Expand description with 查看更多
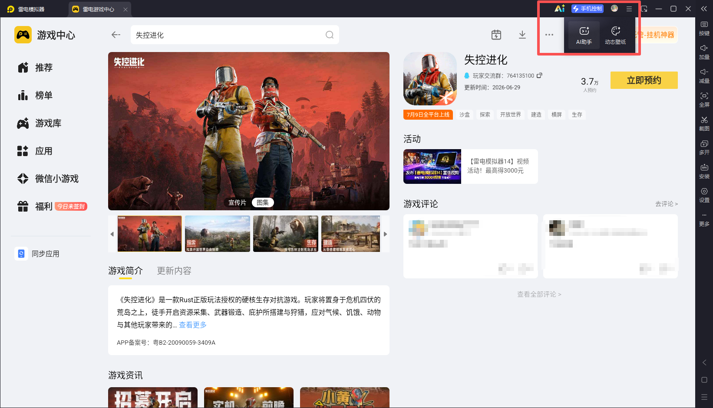Image resolution: width=713 pixels, height=408 pixels. tap(193, 325)
